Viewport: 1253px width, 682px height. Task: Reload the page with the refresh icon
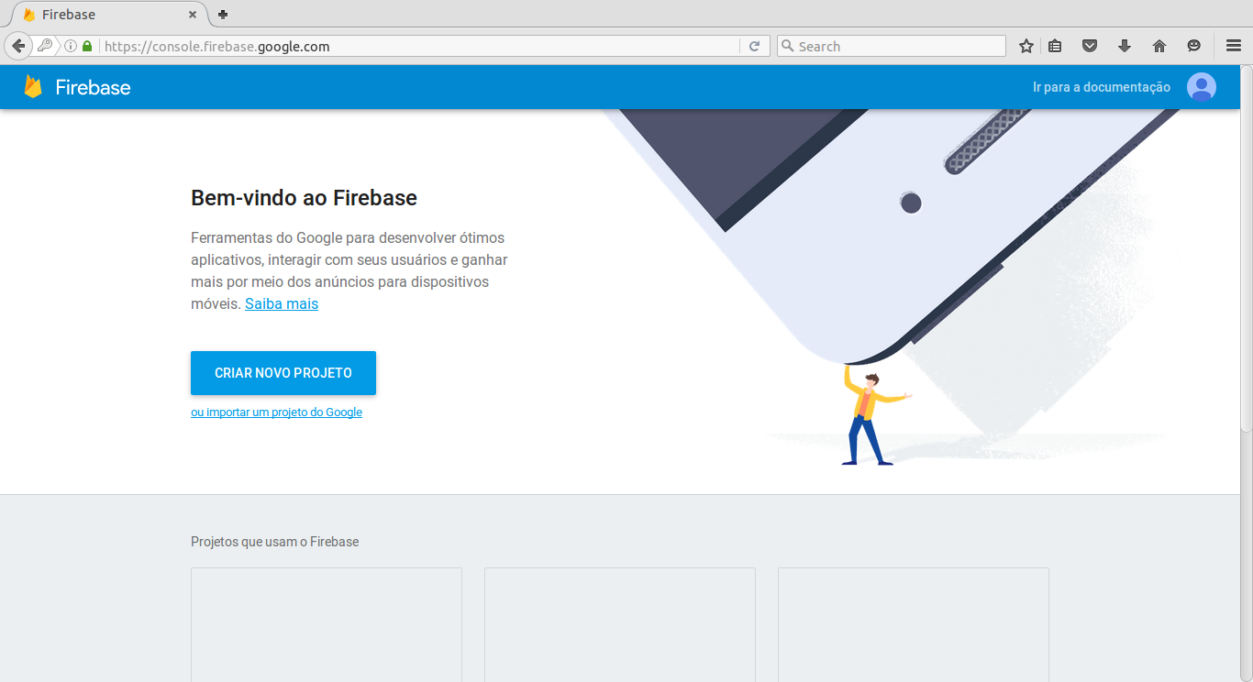754,46
